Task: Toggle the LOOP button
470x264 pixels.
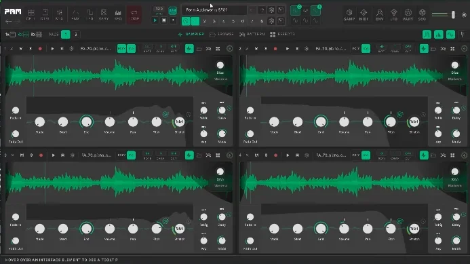Action: pyautogui.click(x=134, y=14)
